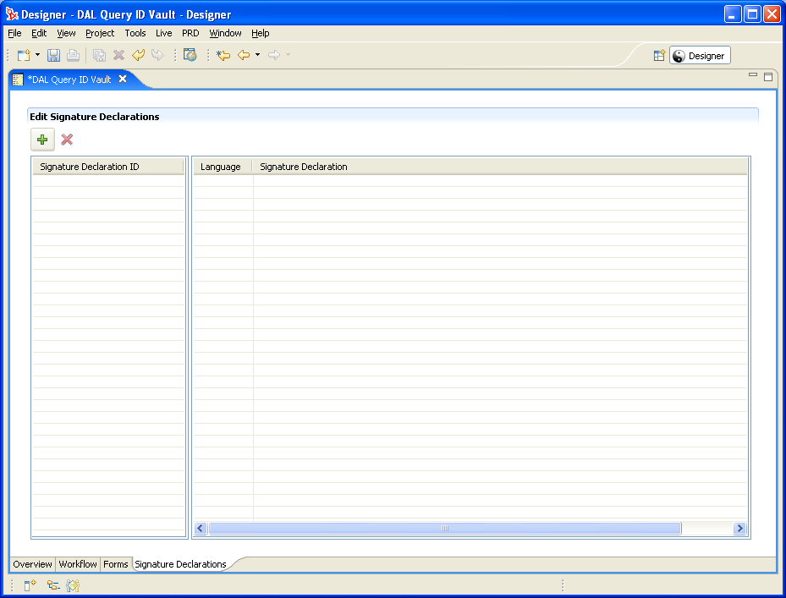Click the Open Perspective icon beside Designer
Viewport: 786px width, 598px height.
tap(659, 56)
